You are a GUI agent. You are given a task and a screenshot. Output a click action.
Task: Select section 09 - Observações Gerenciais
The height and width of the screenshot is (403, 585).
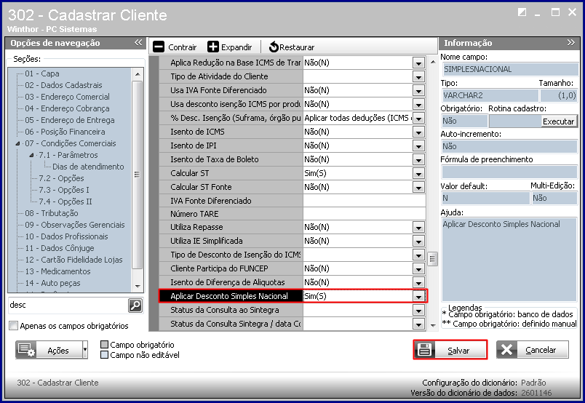pyautogui.click(x=75, y=225)
